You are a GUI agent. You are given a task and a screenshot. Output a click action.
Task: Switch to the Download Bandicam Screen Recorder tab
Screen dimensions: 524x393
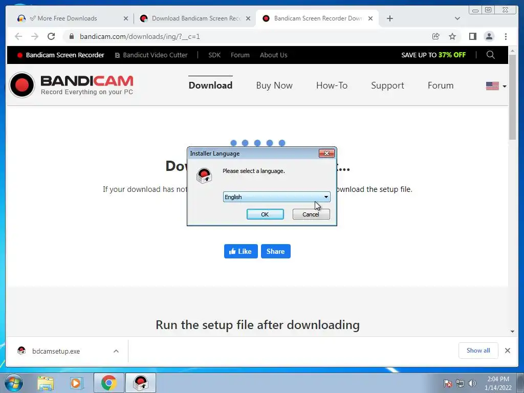point(195,18)
